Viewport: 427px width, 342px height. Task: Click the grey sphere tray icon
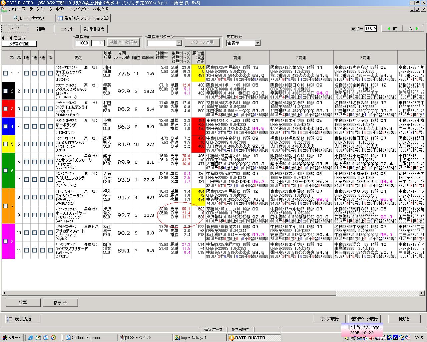(378, 338)
